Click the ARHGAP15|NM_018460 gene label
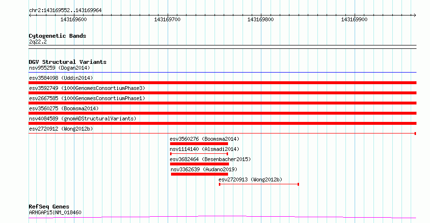This screenshot has width=430, height=223. point(55,212)
